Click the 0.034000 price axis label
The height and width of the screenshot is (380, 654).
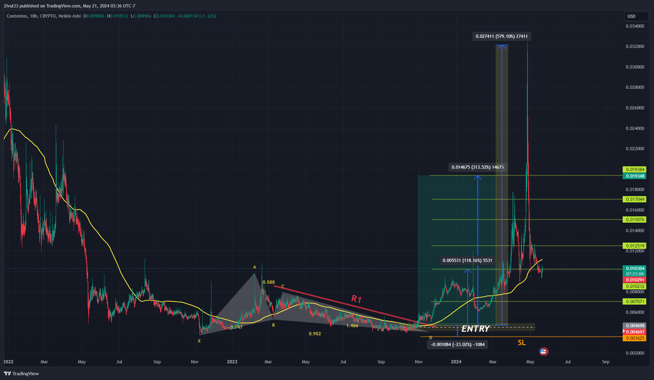click(x=635, y=26)
